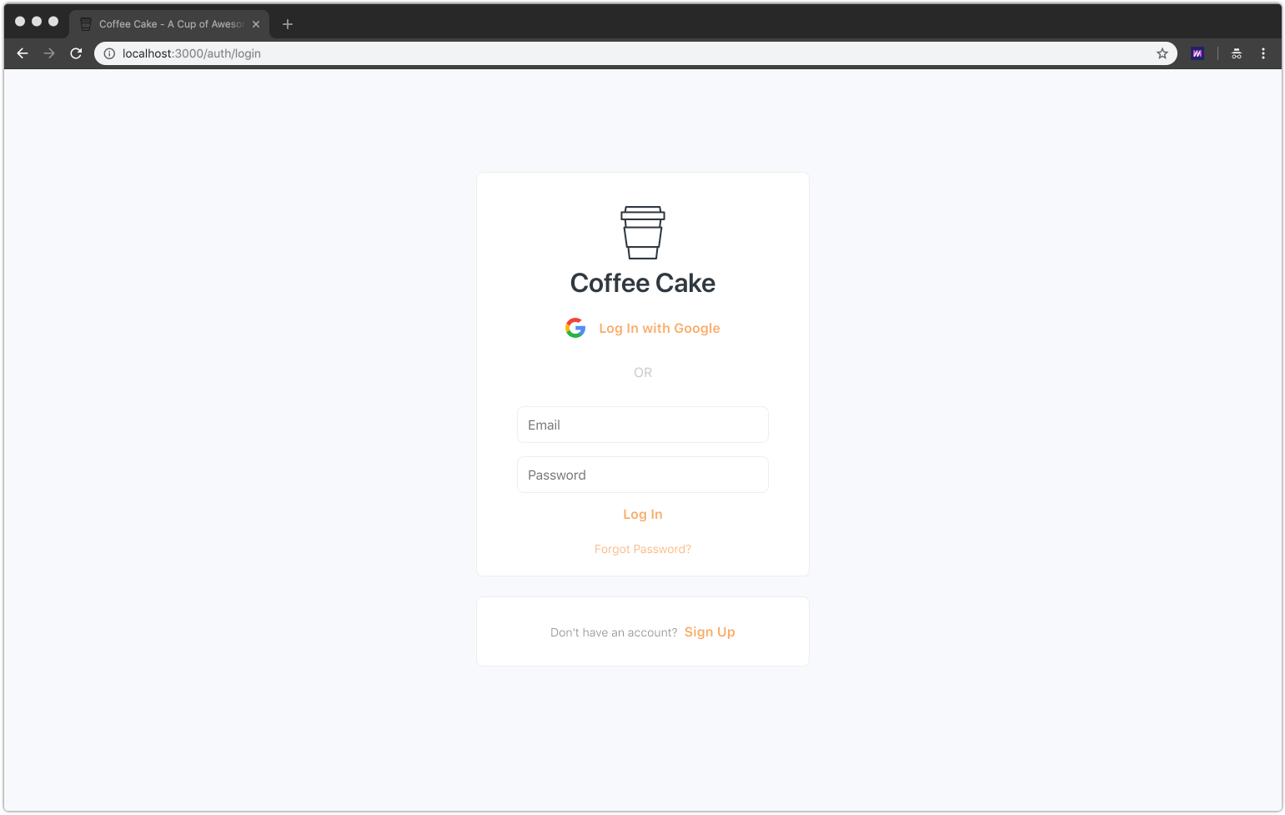Viewport: 1285px width, 815px height.
Task: Click the green maximize window button
Action: coord(53,22)
